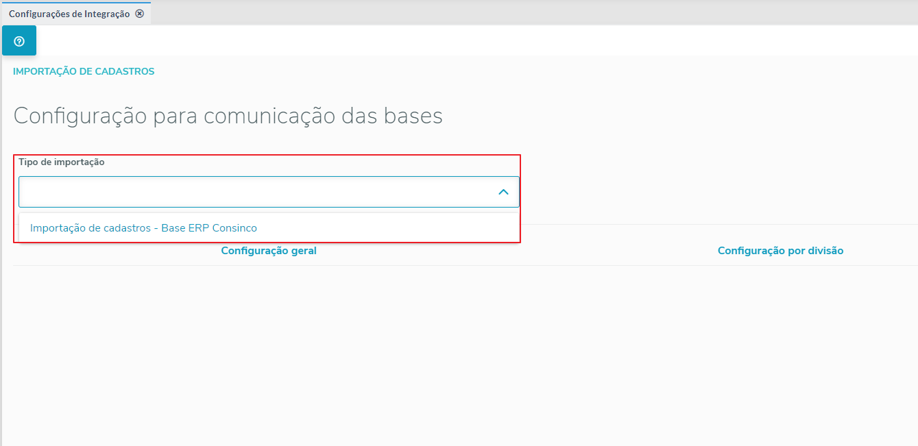
Task: Click the word Consinco in the dropdown list
Action: tap(234, 228)
